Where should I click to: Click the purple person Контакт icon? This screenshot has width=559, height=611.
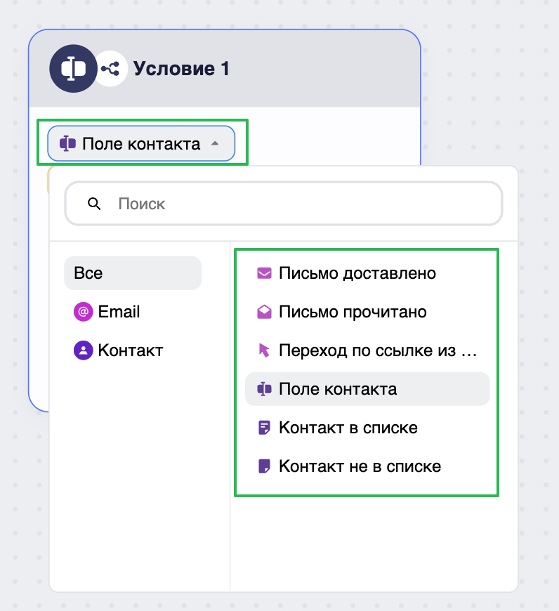click(x=84, y=350)
